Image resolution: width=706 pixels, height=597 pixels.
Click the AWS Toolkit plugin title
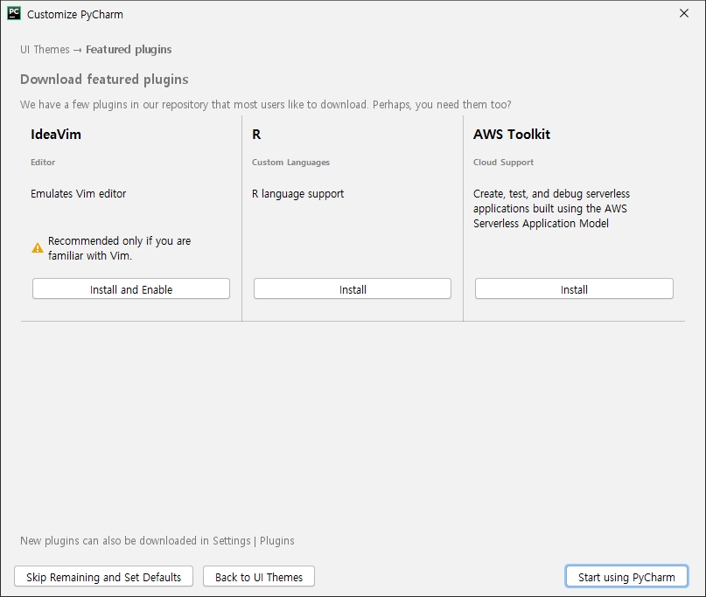[x=512, y=134]
